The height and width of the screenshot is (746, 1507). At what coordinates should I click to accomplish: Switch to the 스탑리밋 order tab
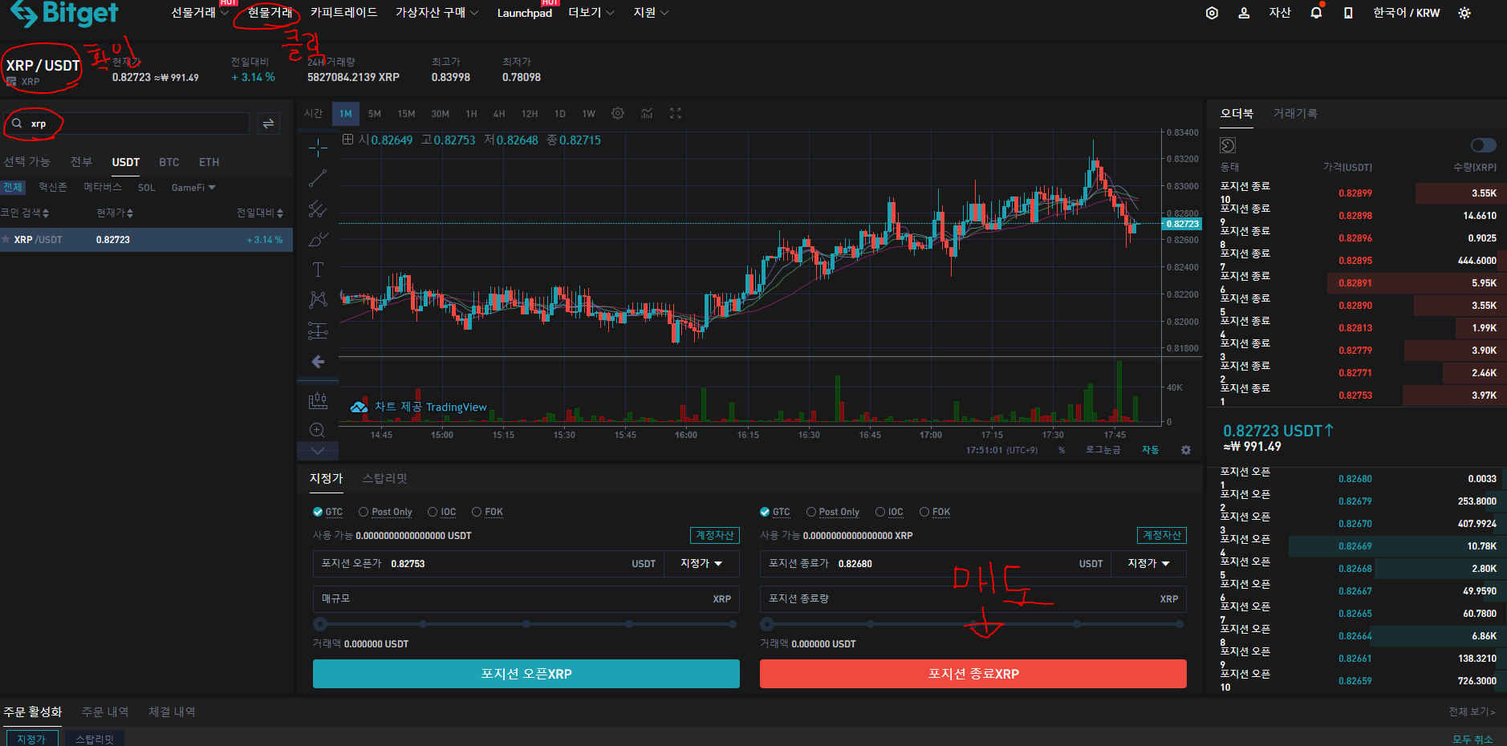pos(385,479)
